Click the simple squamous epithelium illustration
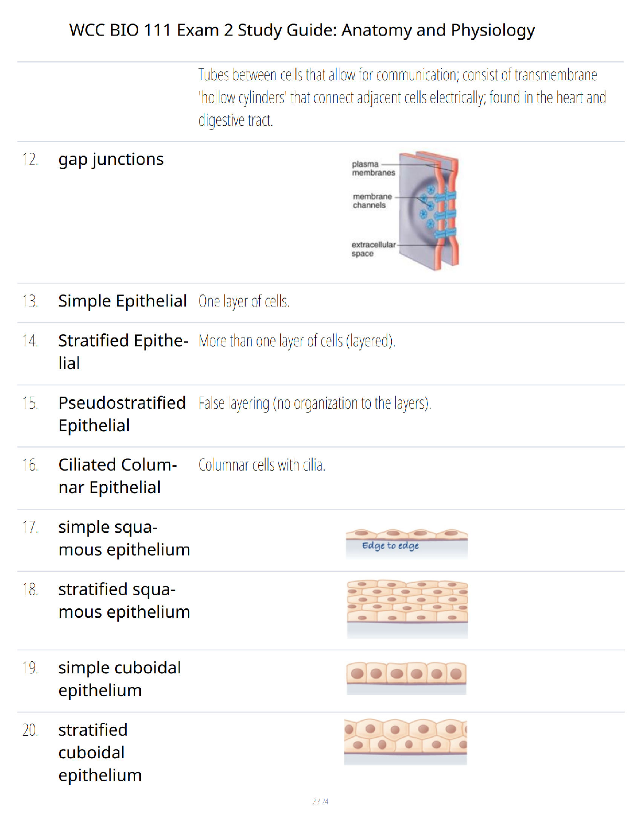This screenshot has height=830, width=641. click(x=406, y=544)
